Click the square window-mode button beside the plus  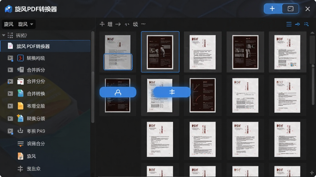tap(290, 9)
